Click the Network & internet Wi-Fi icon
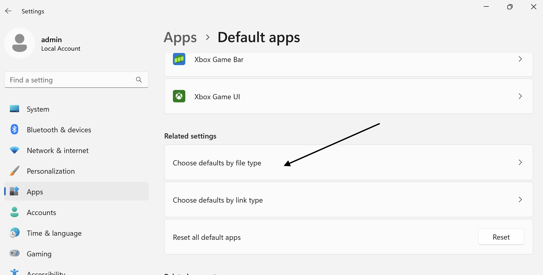Image resolution: width=543 pixels, height=275 pixels. pos(14,150)
